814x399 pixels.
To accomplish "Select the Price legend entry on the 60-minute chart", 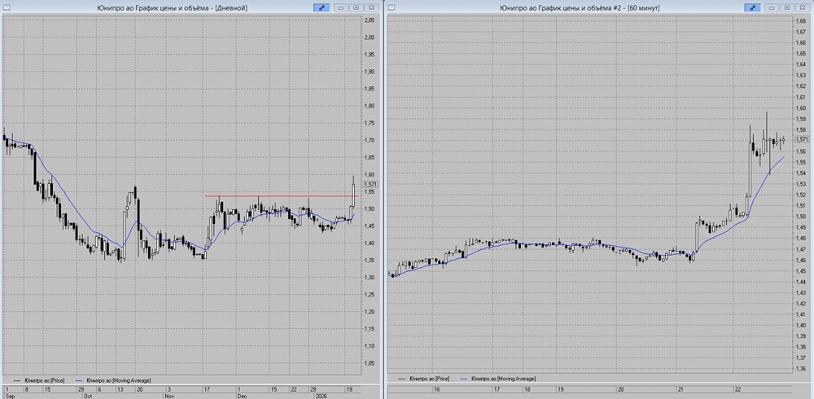I will click(428, 379).
